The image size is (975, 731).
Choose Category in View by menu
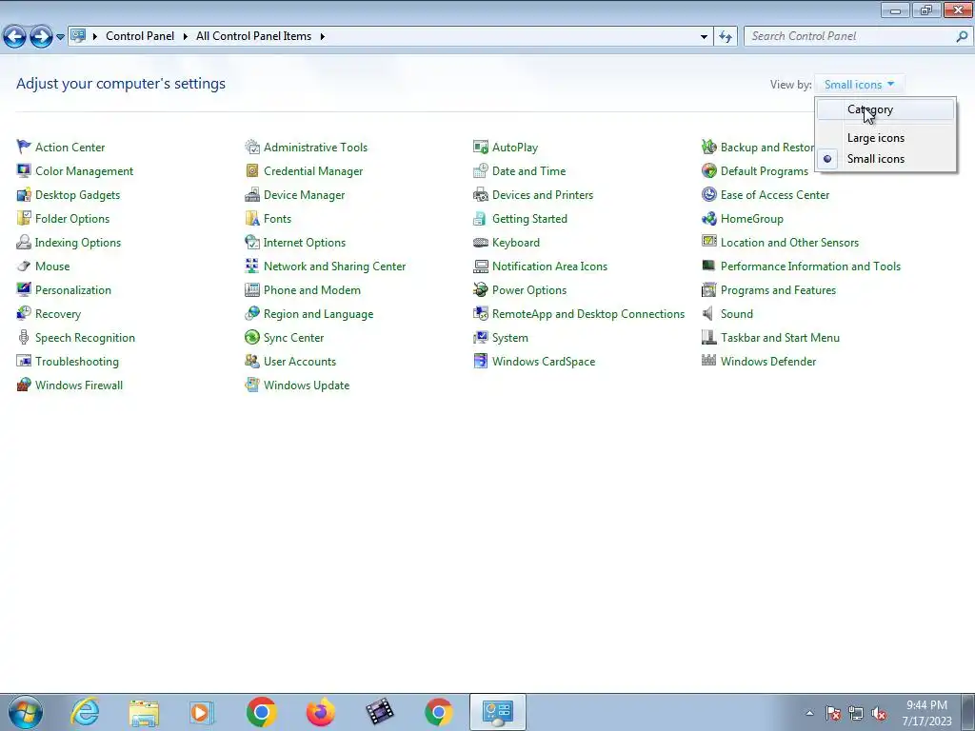coord(885,109)
